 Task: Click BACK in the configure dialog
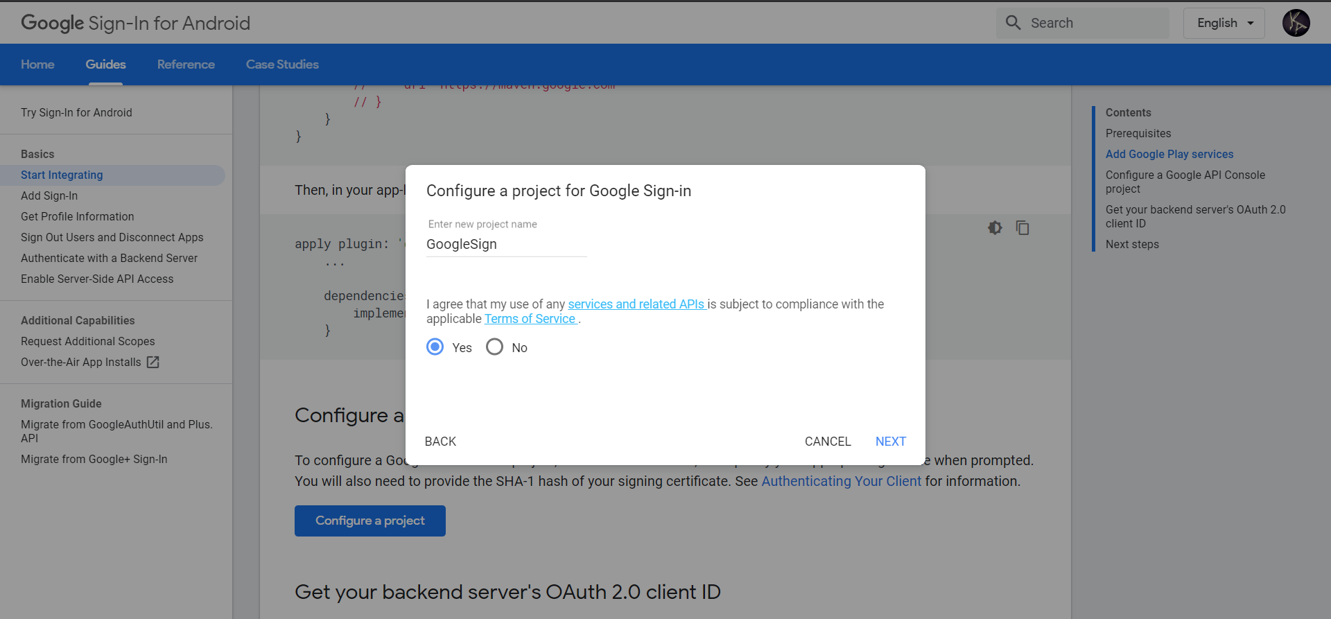[440, 442]
